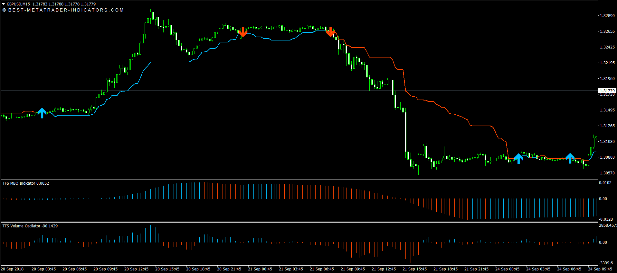Click the 20 Sep 12:45 time label
The height and width of the screenshot is (273, 617).
coord(136,269)
